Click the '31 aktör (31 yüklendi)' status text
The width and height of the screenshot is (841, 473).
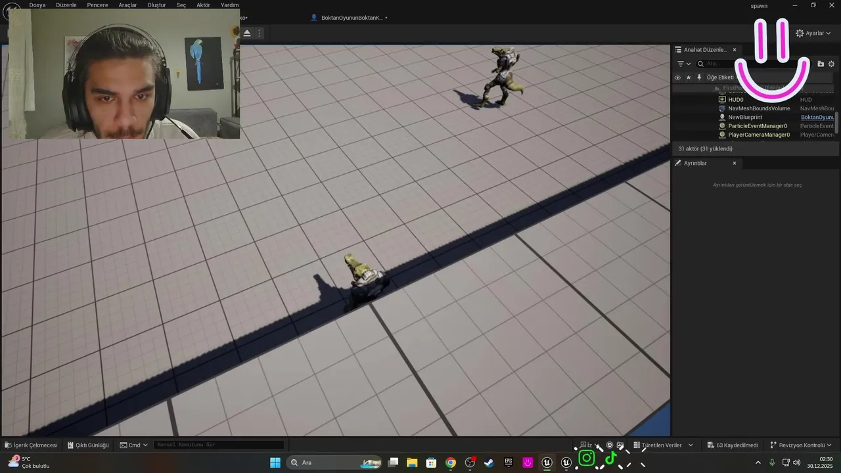705,149
